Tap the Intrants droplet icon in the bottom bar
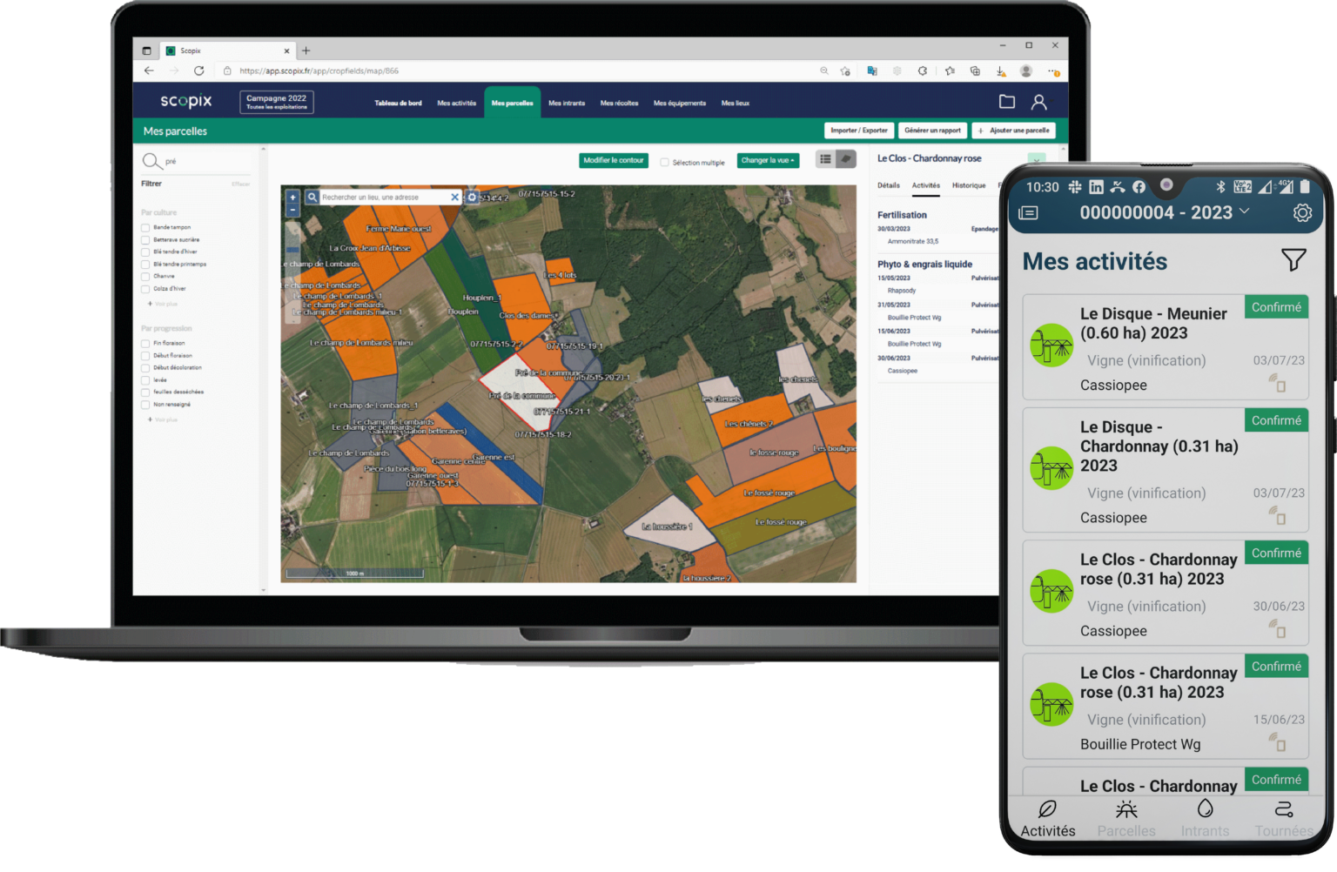 (1205, 809)
